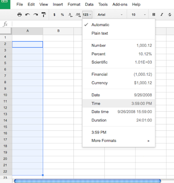Choose the Date time format
The width and height of the screenshot is (174, 183).
[x=118, y=112]
